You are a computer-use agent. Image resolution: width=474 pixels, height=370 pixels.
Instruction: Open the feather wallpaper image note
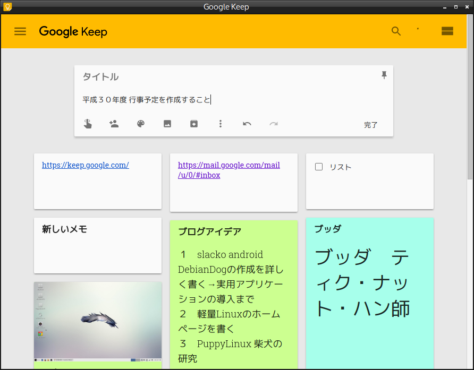[x=98, y=321]
